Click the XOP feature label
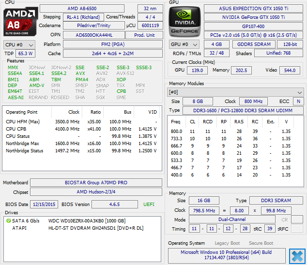 point(121,80)
